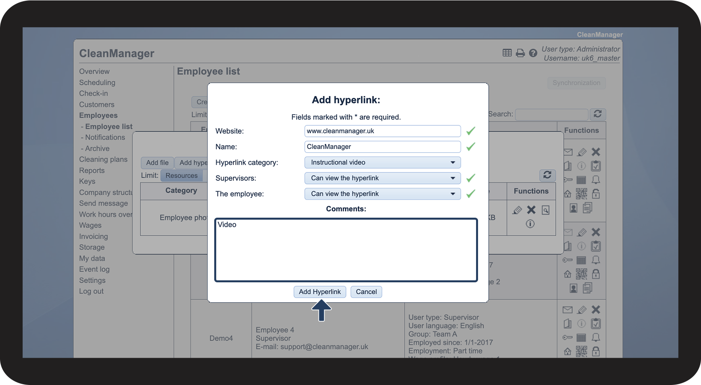The height and width of the screenshot is (385, 701).
Task: Open The employee permission dropdown
Action: pos(382,194)
